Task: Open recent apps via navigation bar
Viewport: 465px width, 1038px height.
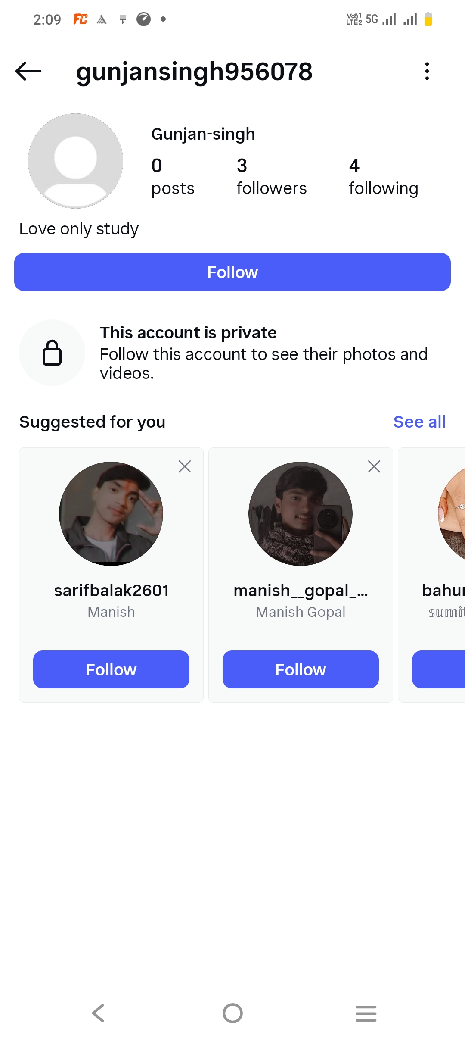Action: [x=366, y=1013]
